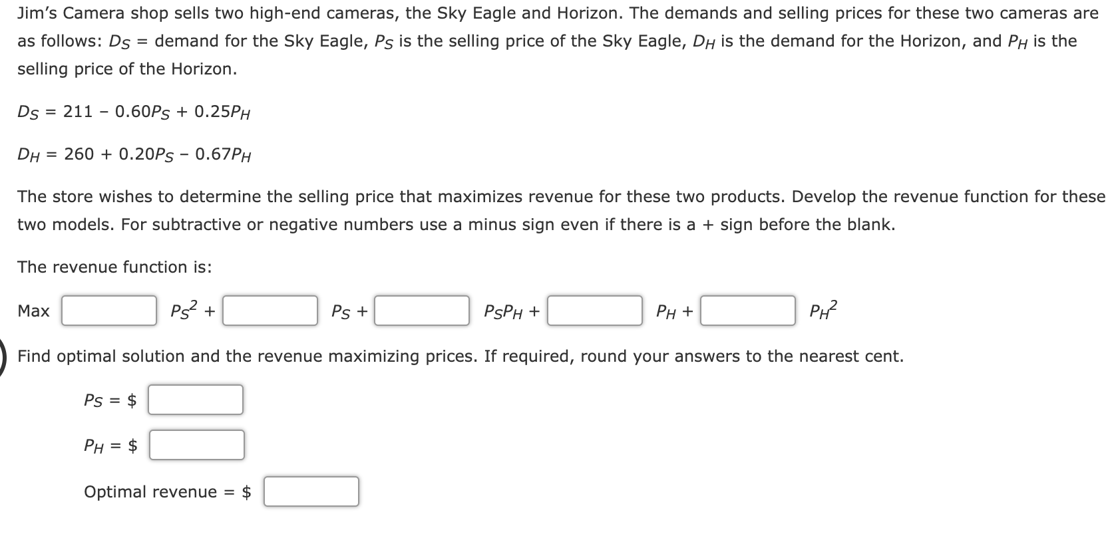Click the PH² term label at equation end
The width and height of the screenshot is (1110, 544).
823,310
